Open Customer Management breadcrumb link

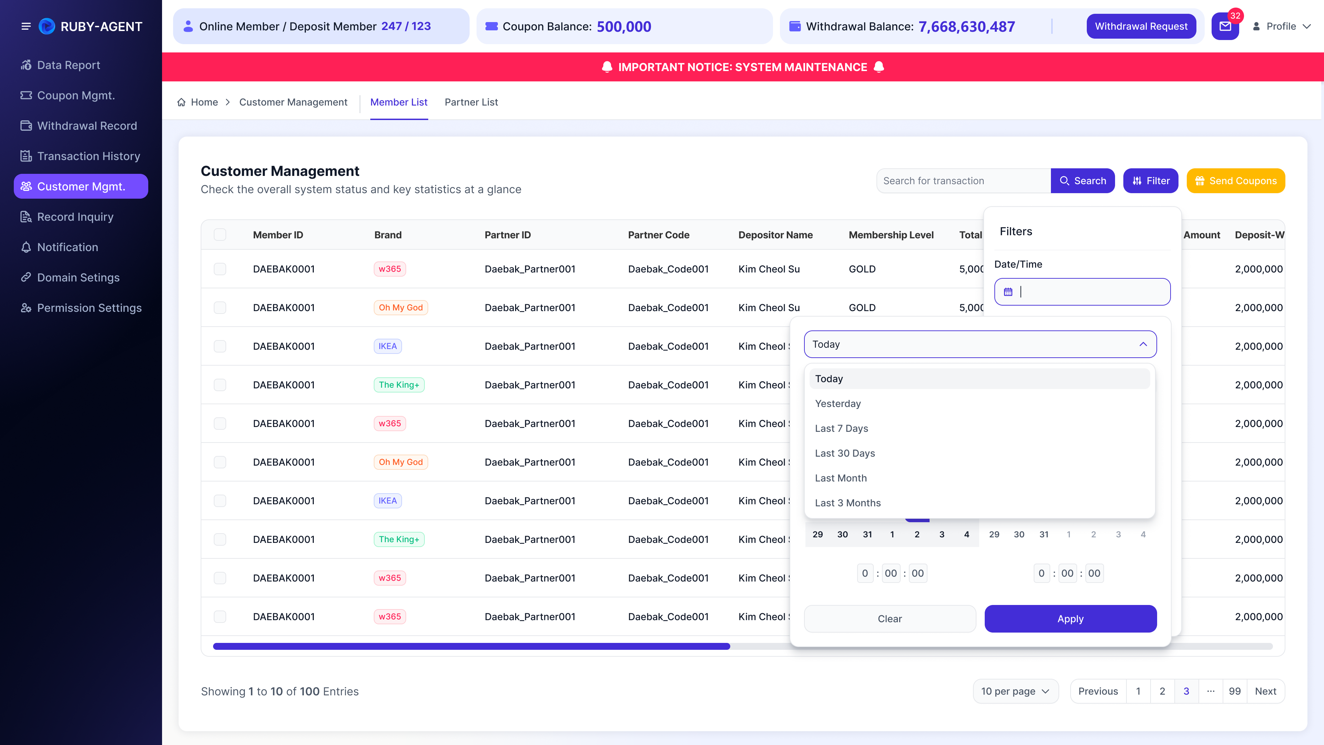pyautogui.click(x=293, y=102)
